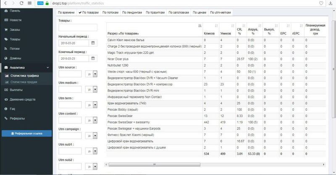Click the Реферальная ссылка button
336x175 pixels.
click(x=27, y=133)
